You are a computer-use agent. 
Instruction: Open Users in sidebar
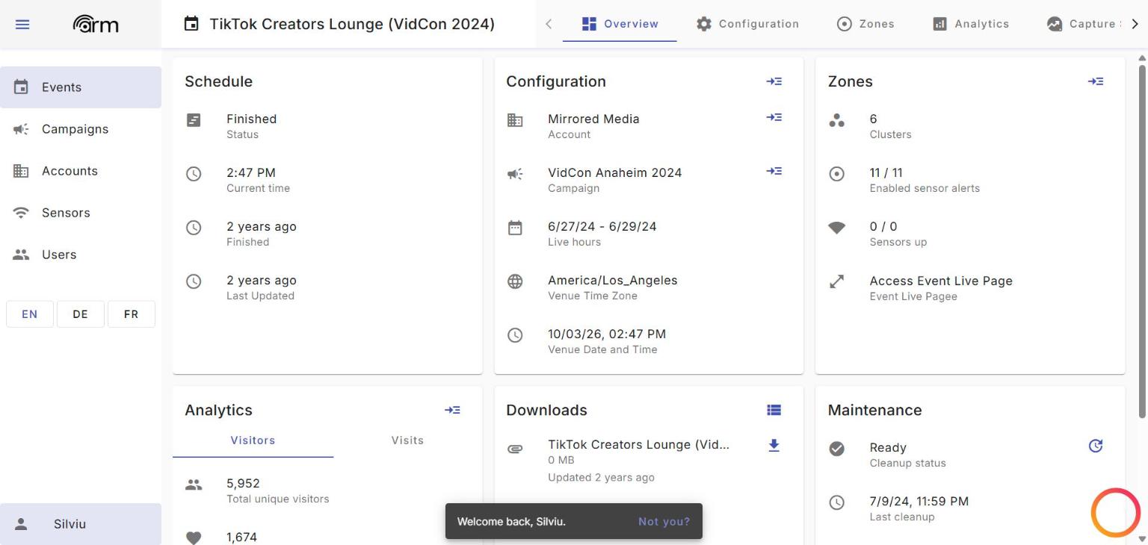tap(81, 255)
